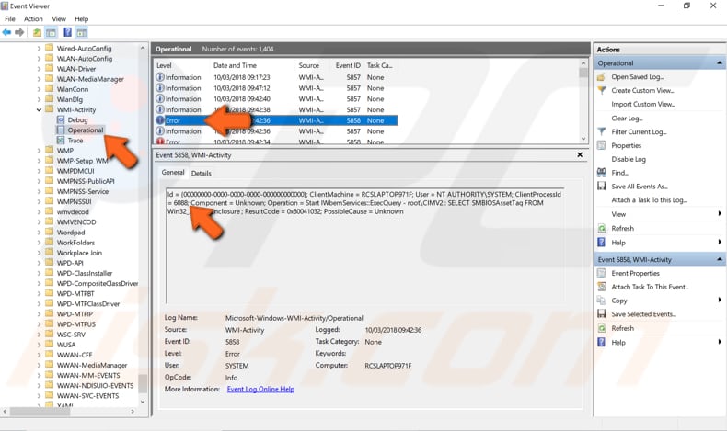Open the Help menu in menu bar
Screen dimensions: 727x431
click(82, 19)
